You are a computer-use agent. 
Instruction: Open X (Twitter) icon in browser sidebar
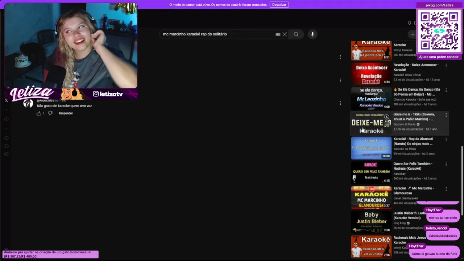point(6,100)
